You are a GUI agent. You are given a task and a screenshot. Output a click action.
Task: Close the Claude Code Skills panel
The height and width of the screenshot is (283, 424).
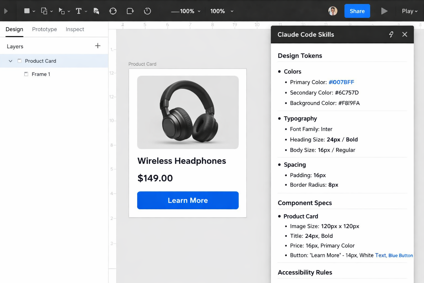tap(405, 34)
